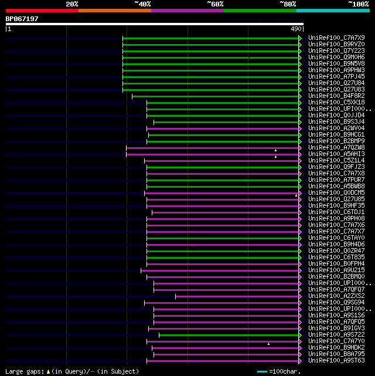375x376 pixels.
Task: Click the orange ~40% identity legend segment
Action: [x=115, y=11]
